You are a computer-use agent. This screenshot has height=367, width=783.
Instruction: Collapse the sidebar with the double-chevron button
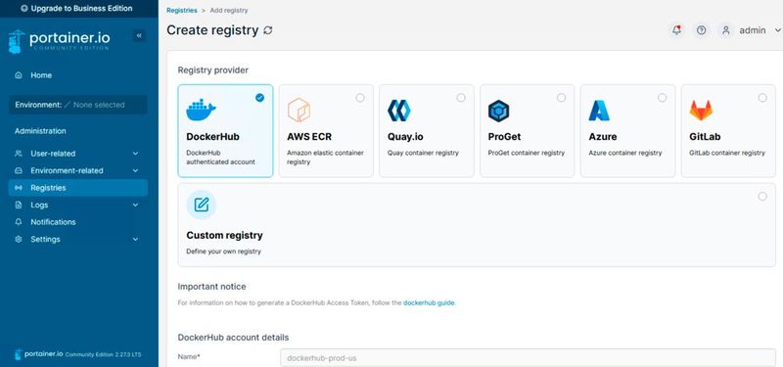pyautogui.click(x=139, y=35)
